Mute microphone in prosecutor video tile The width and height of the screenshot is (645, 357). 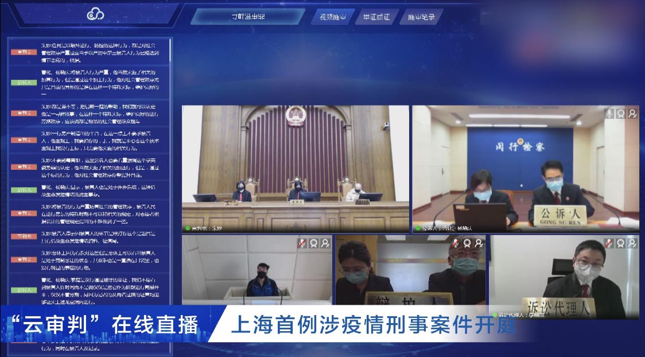tap(609, 114)
